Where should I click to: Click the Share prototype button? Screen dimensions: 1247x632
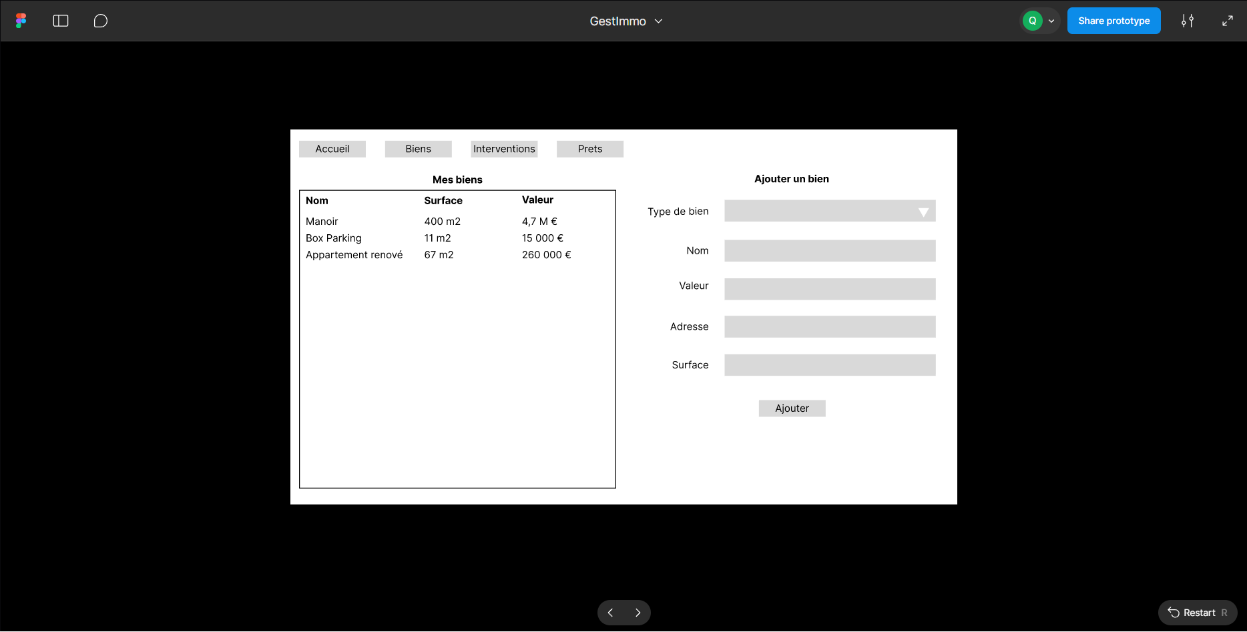click(1113, 21)
